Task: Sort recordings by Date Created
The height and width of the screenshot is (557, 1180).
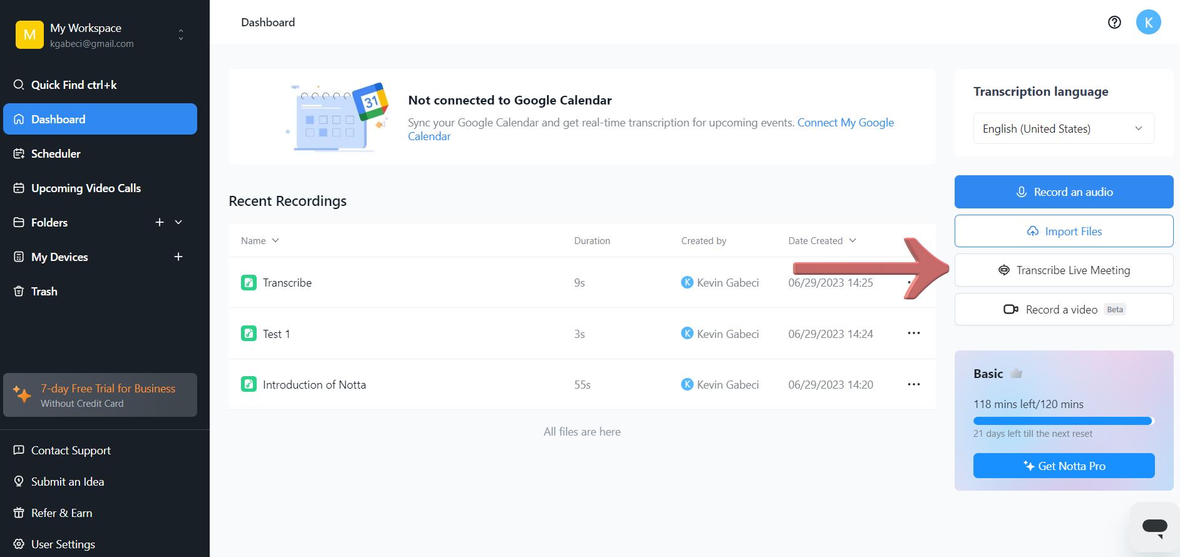Action: pos(822,241)
